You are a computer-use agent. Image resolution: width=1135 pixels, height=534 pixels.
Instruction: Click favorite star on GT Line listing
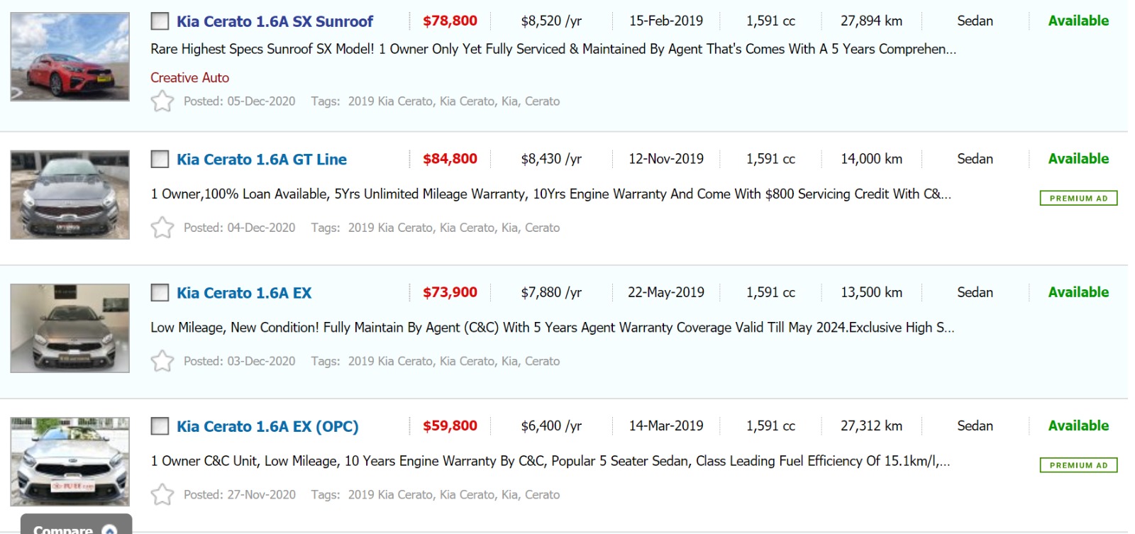(162, 228)
